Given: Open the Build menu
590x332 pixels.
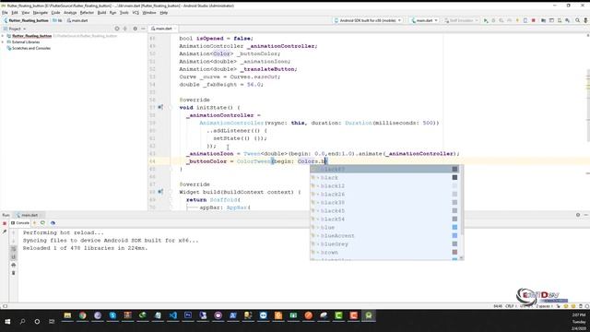Looking at the screenshot, I should pos(101,13).
